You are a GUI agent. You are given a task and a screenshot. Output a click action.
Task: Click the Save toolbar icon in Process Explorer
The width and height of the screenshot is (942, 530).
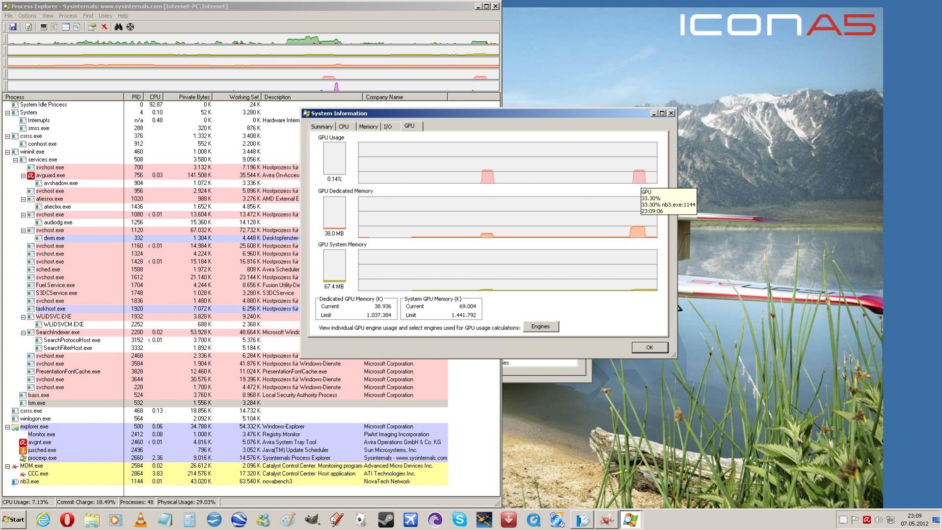pos(13,27)
